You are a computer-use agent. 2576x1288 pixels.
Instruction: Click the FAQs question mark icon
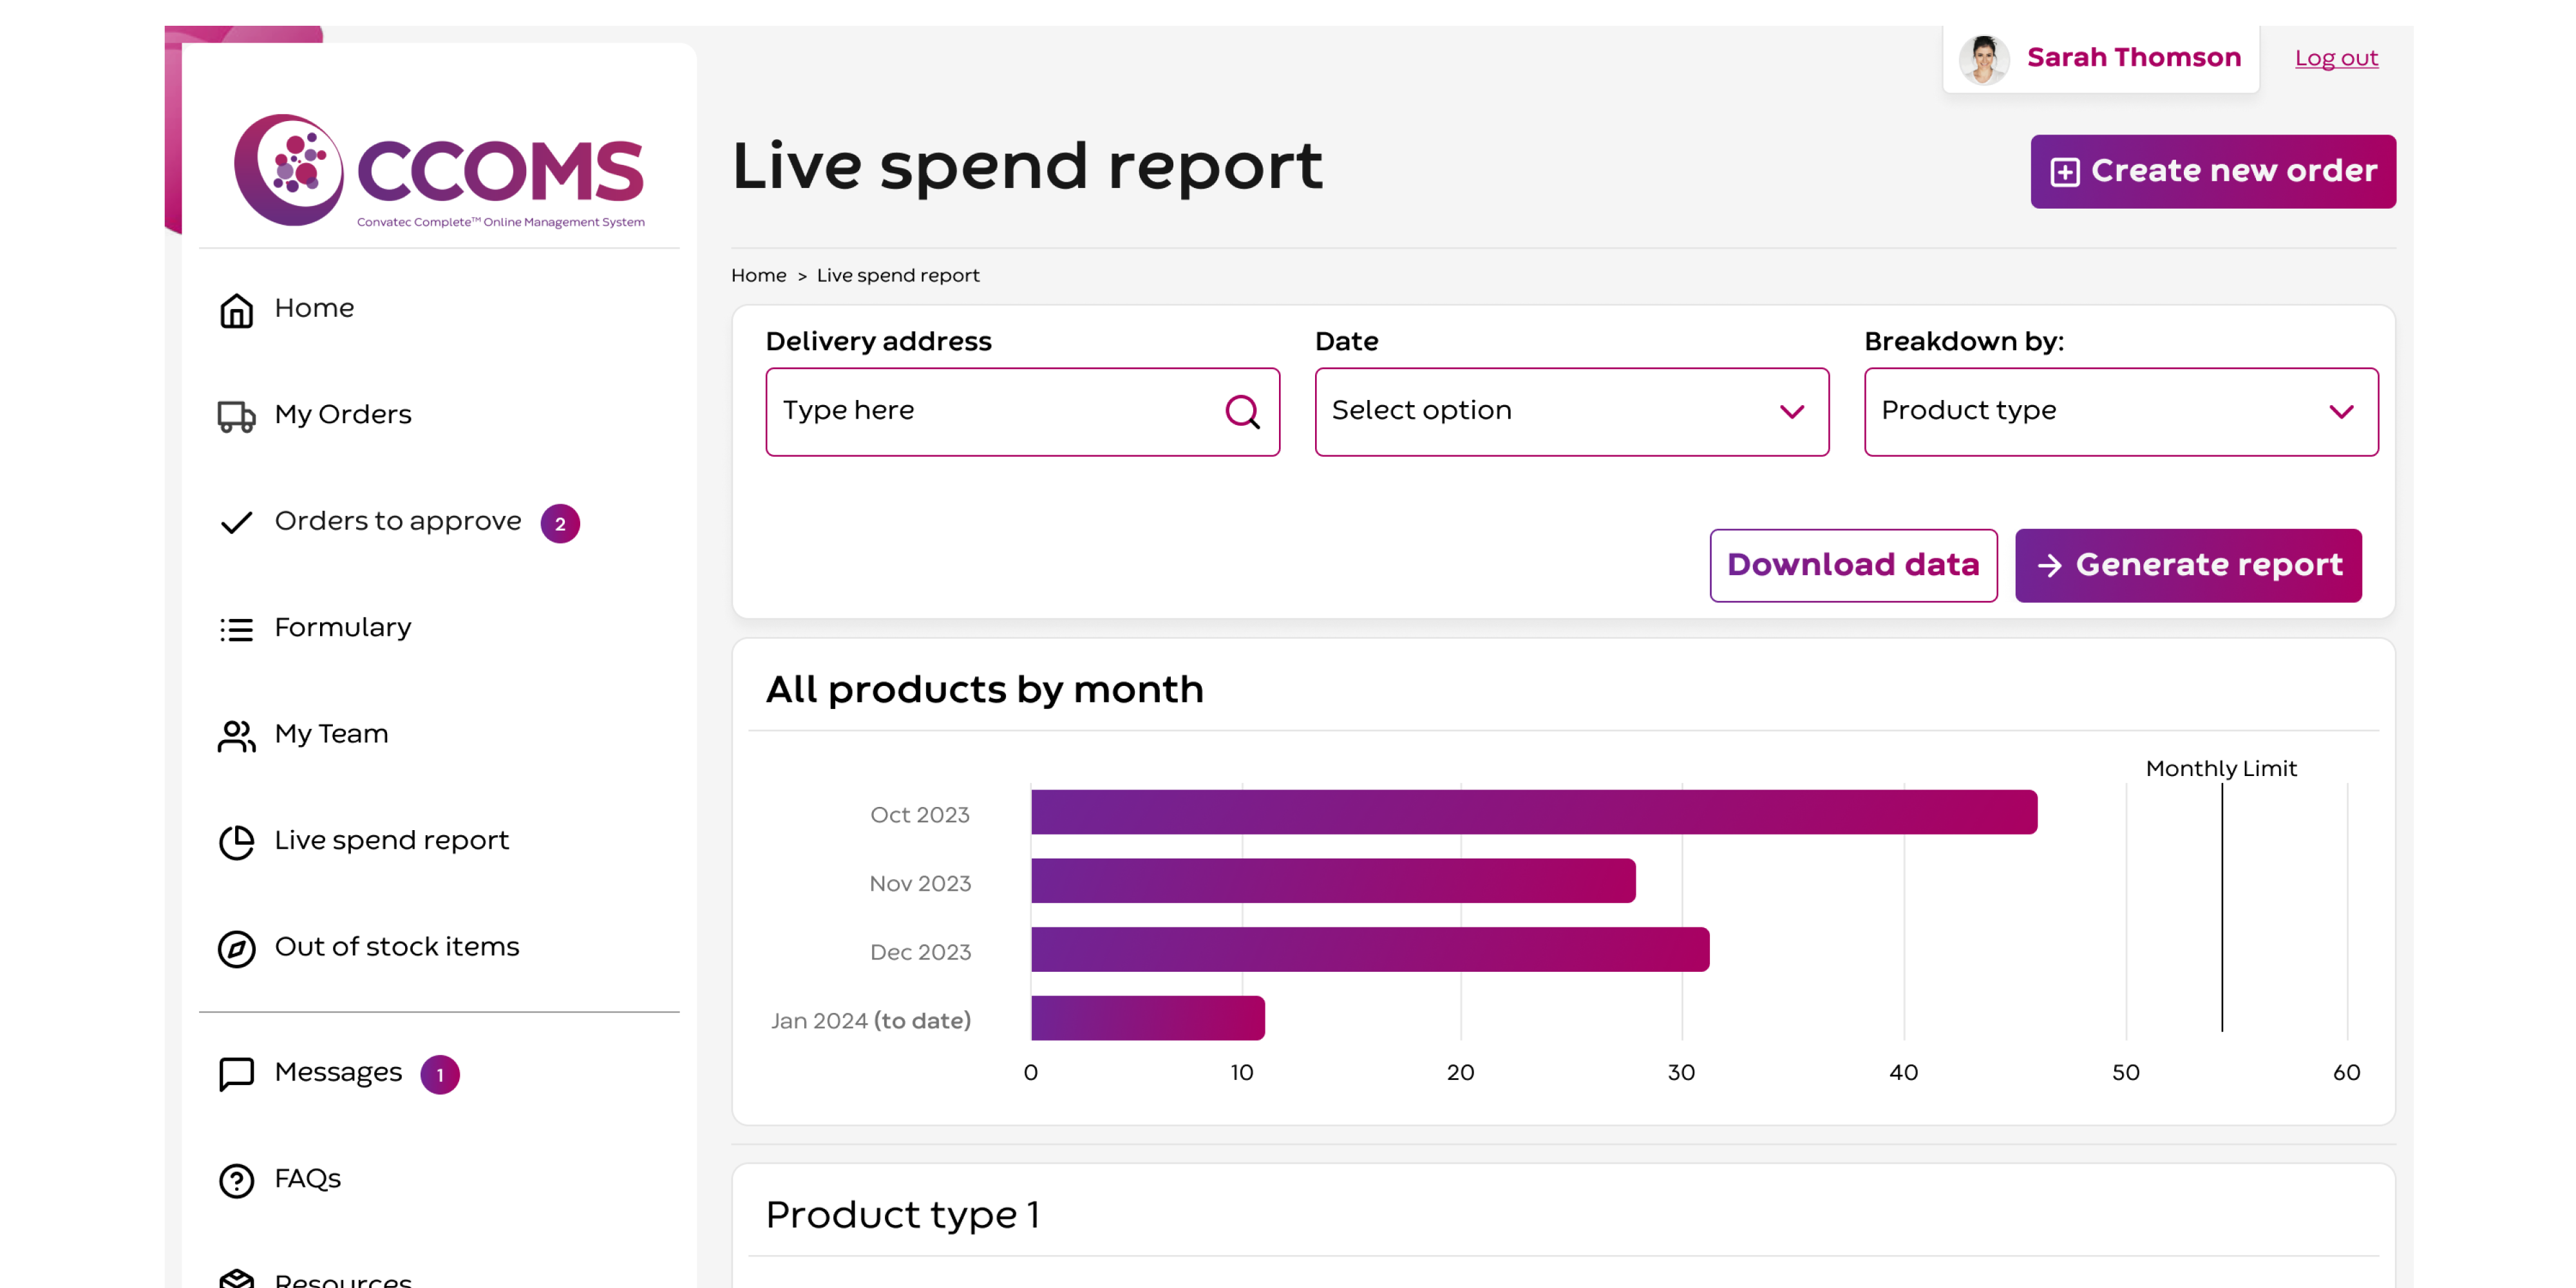point(236,1181)
